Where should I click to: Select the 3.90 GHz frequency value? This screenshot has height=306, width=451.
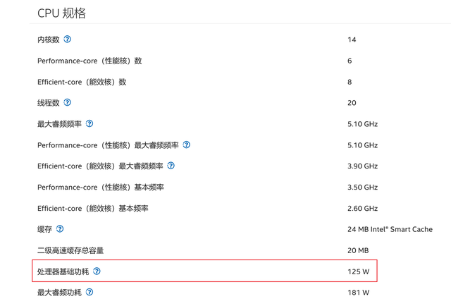363,166
